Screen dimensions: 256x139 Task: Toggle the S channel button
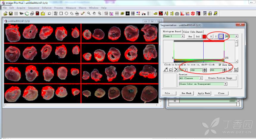coord(216,37)
